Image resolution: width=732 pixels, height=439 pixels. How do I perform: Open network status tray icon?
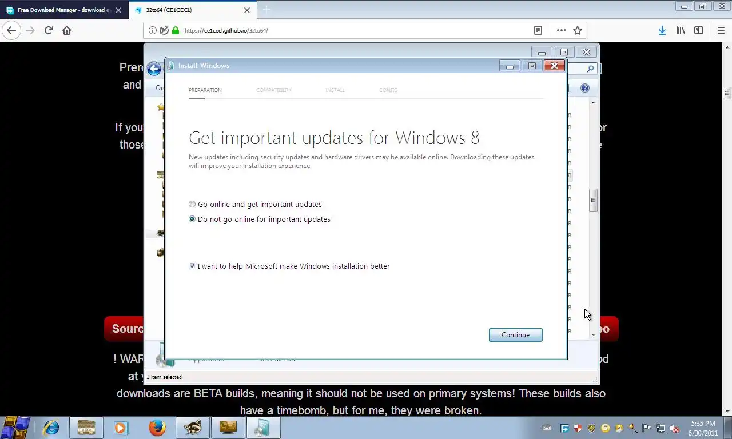[661, 428]
